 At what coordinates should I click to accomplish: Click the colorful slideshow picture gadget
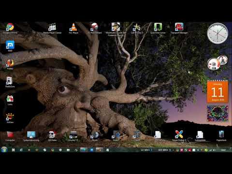(217, 113)
